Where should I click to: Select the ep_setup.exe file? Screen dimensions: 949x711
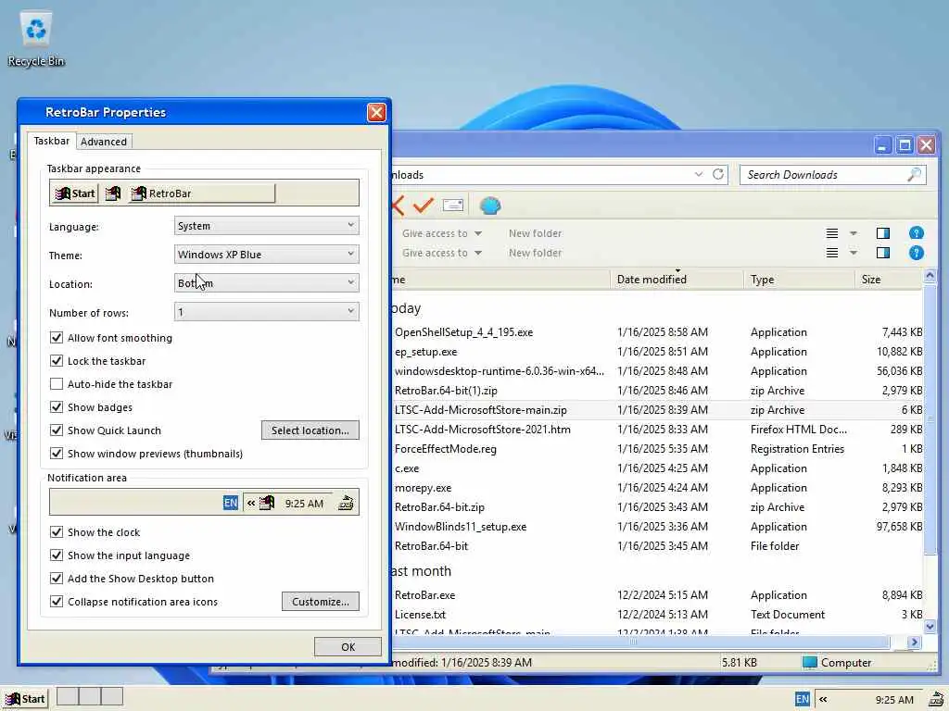coord(425,351)
